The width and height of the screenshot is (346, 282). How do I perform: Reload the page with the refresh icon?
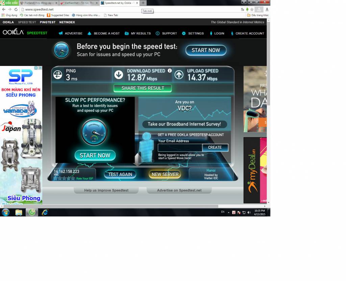point(16,9)
